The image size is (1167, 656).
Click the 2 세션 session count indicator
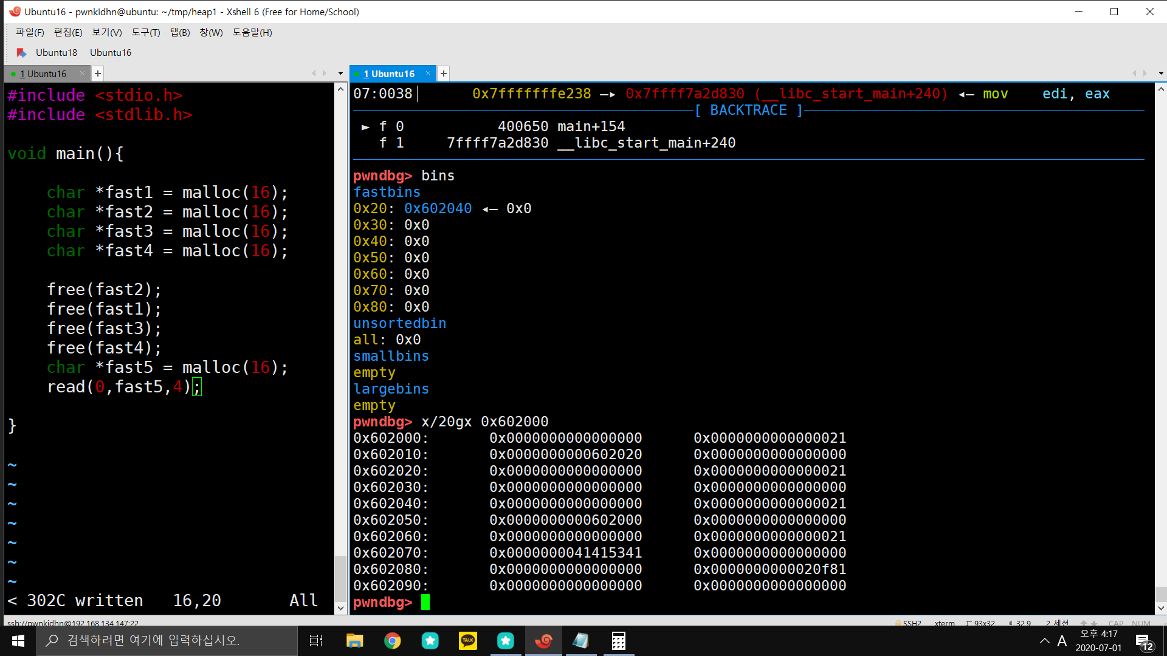[x=1058, y=623]
